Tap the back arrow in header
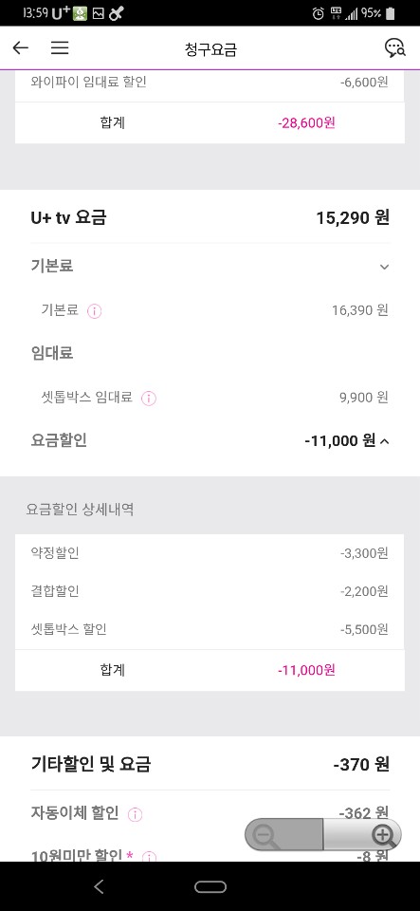The height and width of the screenshot is (911, 420). pos(21,47)
